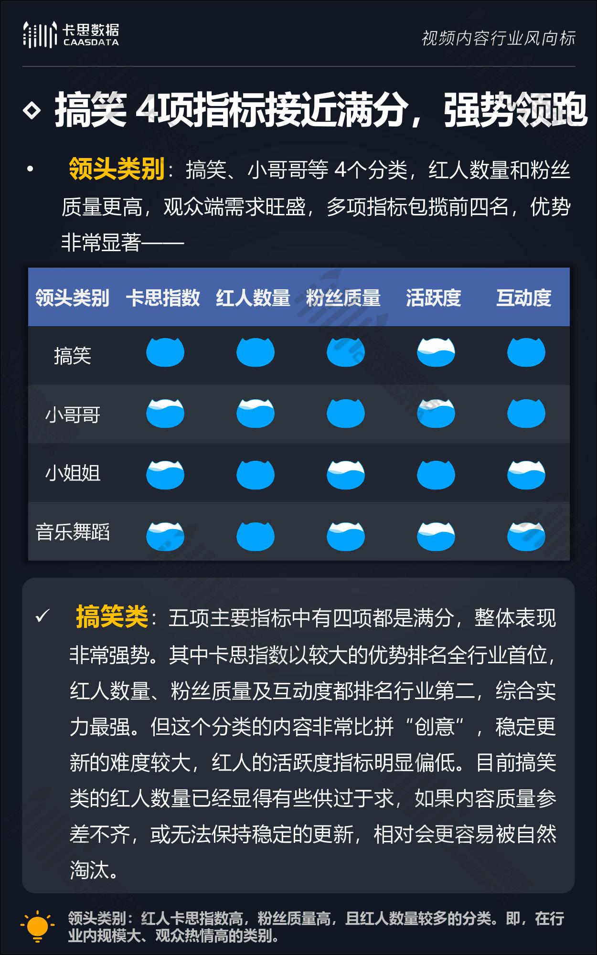Click the 小姐姐 row label
597x955 pixels.
coord(73,474)
